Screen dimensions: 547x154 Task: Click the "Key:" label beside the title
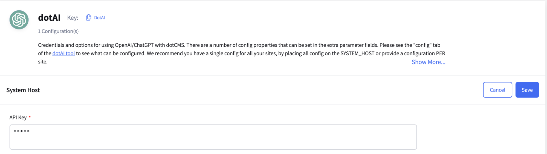(73, 18)
